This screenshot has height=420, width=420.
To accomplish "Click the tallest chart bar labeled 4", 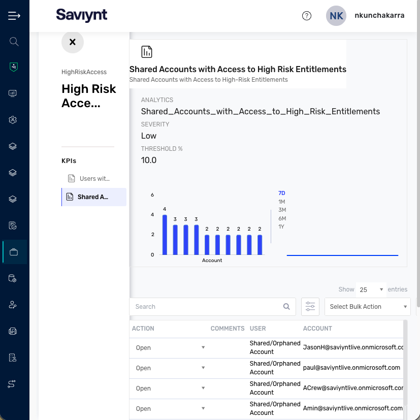I will pos(165,235).
